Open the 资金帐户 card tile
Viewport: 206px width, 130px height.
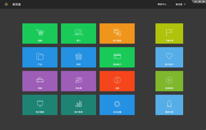pyautogui.click(x=117, y=57)
